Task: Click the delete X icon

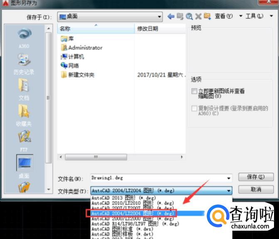Action: click(x=198, y=16)
